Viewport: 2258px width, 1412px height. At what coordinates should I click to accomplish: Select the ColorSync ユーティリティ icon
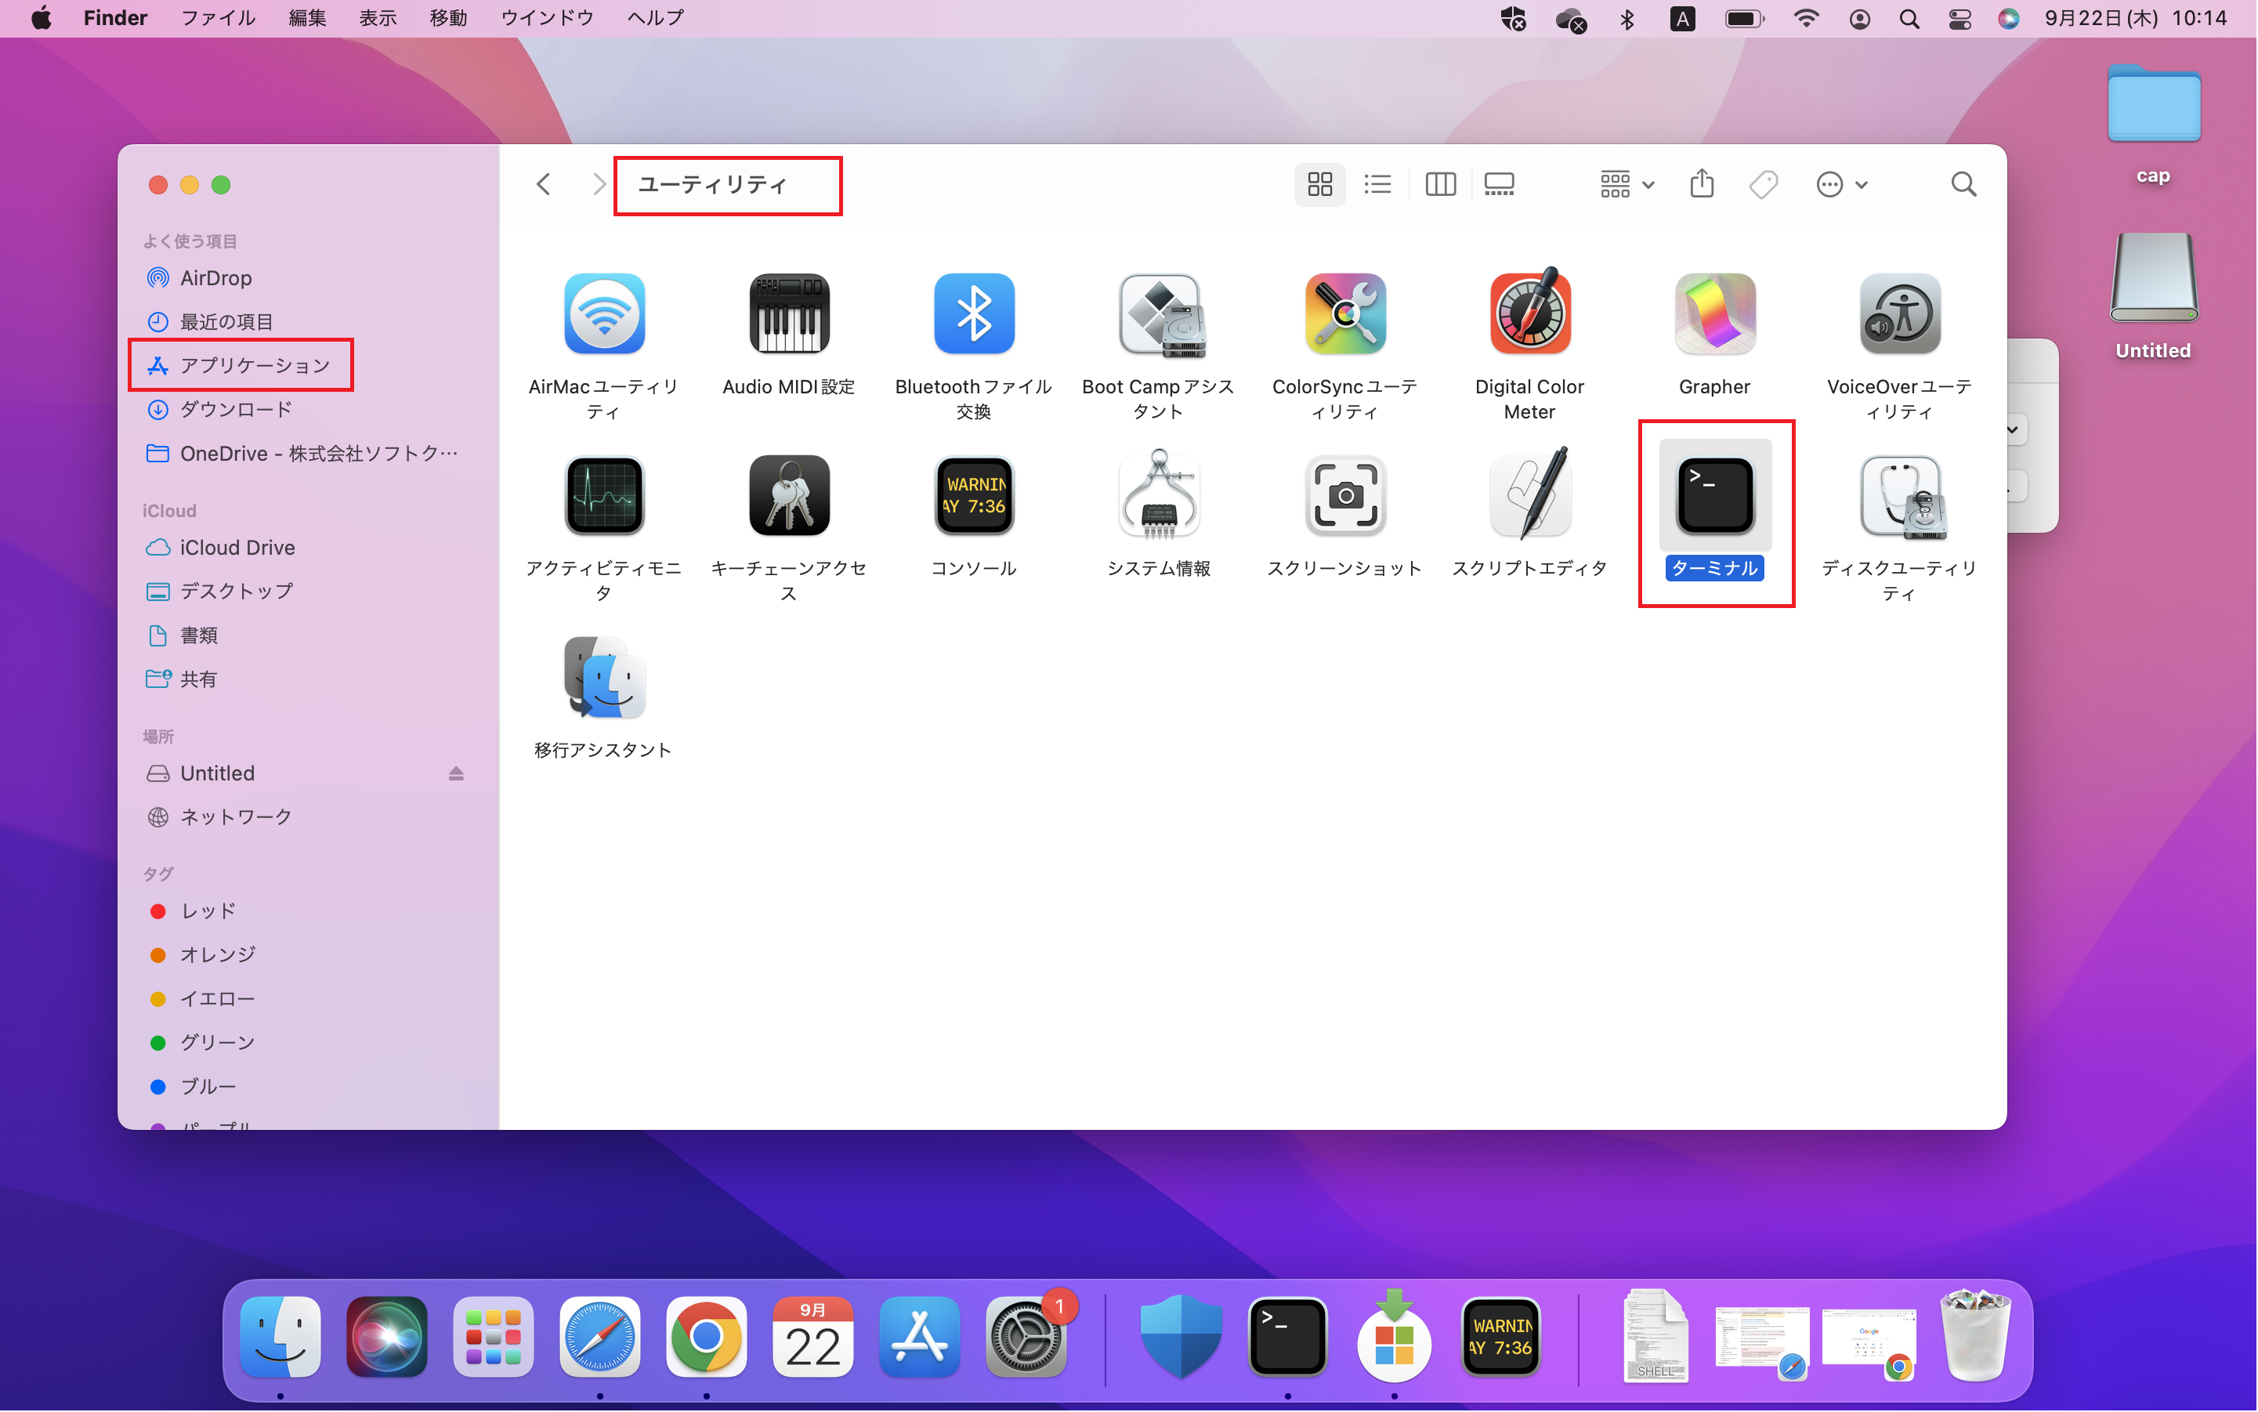[1344, 313]
